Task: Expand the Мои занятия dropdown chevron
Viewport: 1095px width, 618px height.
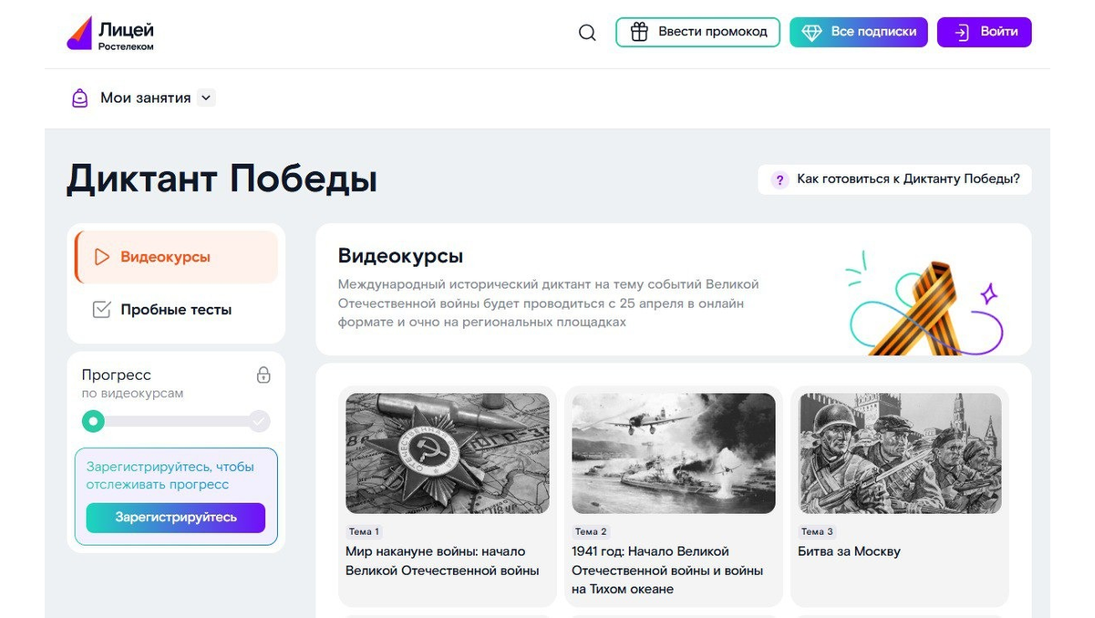Action: tap(206, 98)
